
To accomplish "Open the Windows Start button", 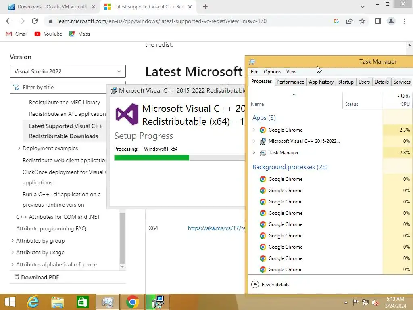I will coord(10,302).
